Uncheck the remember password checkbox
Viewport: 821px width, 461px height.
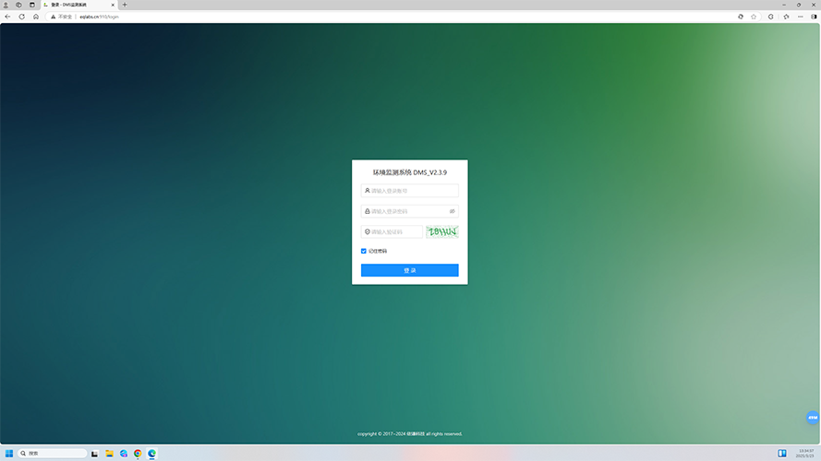(x=364, y=251)
